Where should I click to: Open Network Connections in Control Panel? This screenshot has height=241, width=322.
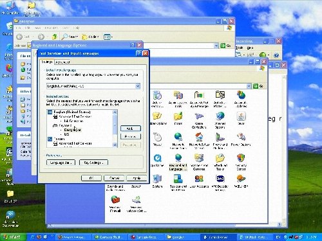pyautogui.click(x=178, y=141)
